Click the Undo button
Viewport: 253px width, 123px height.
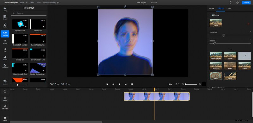32,3
